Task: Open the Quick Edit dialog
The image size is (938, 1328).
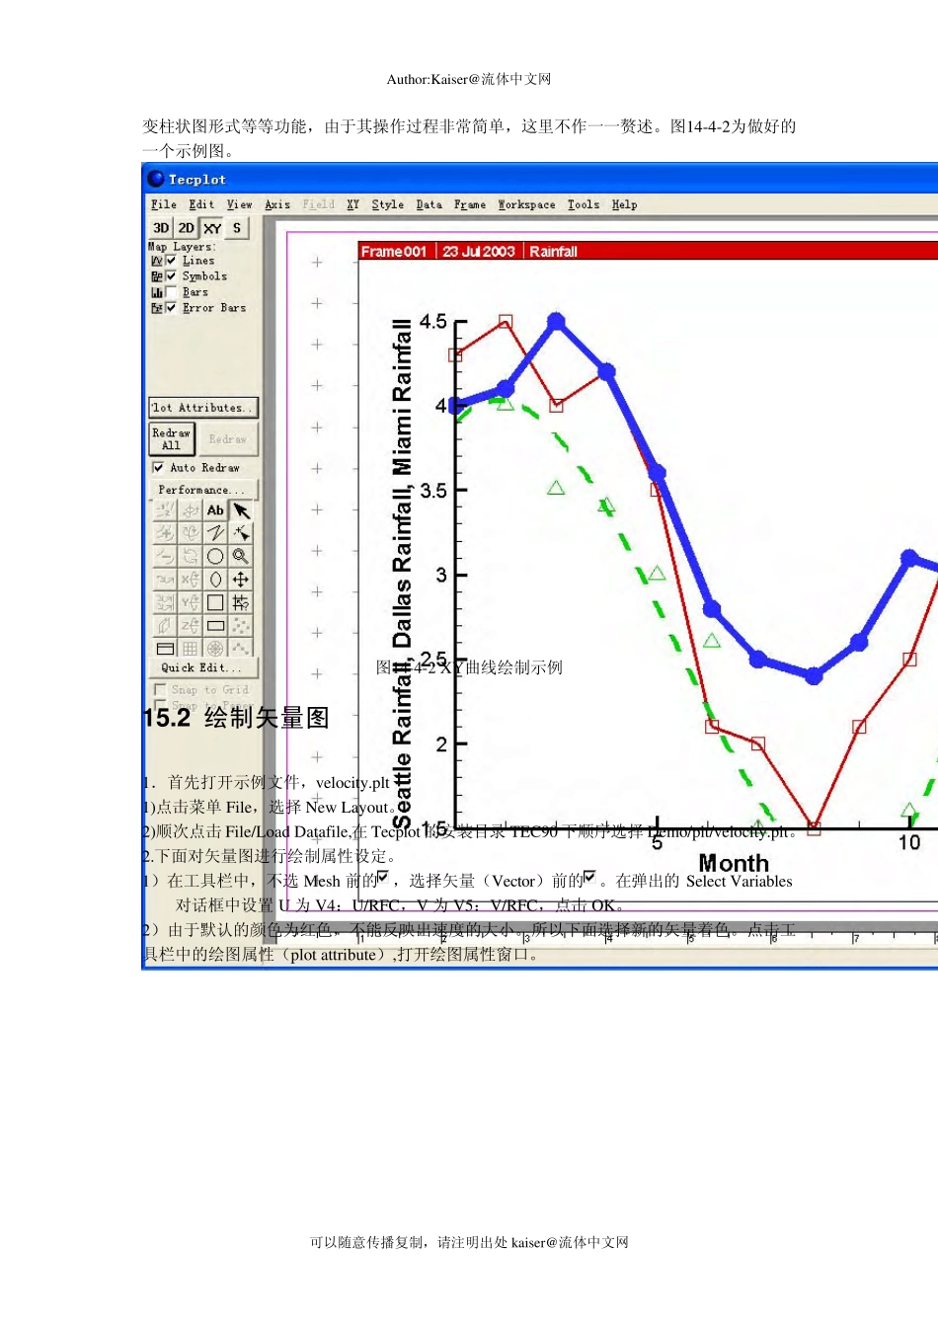Action: (203, 668)
